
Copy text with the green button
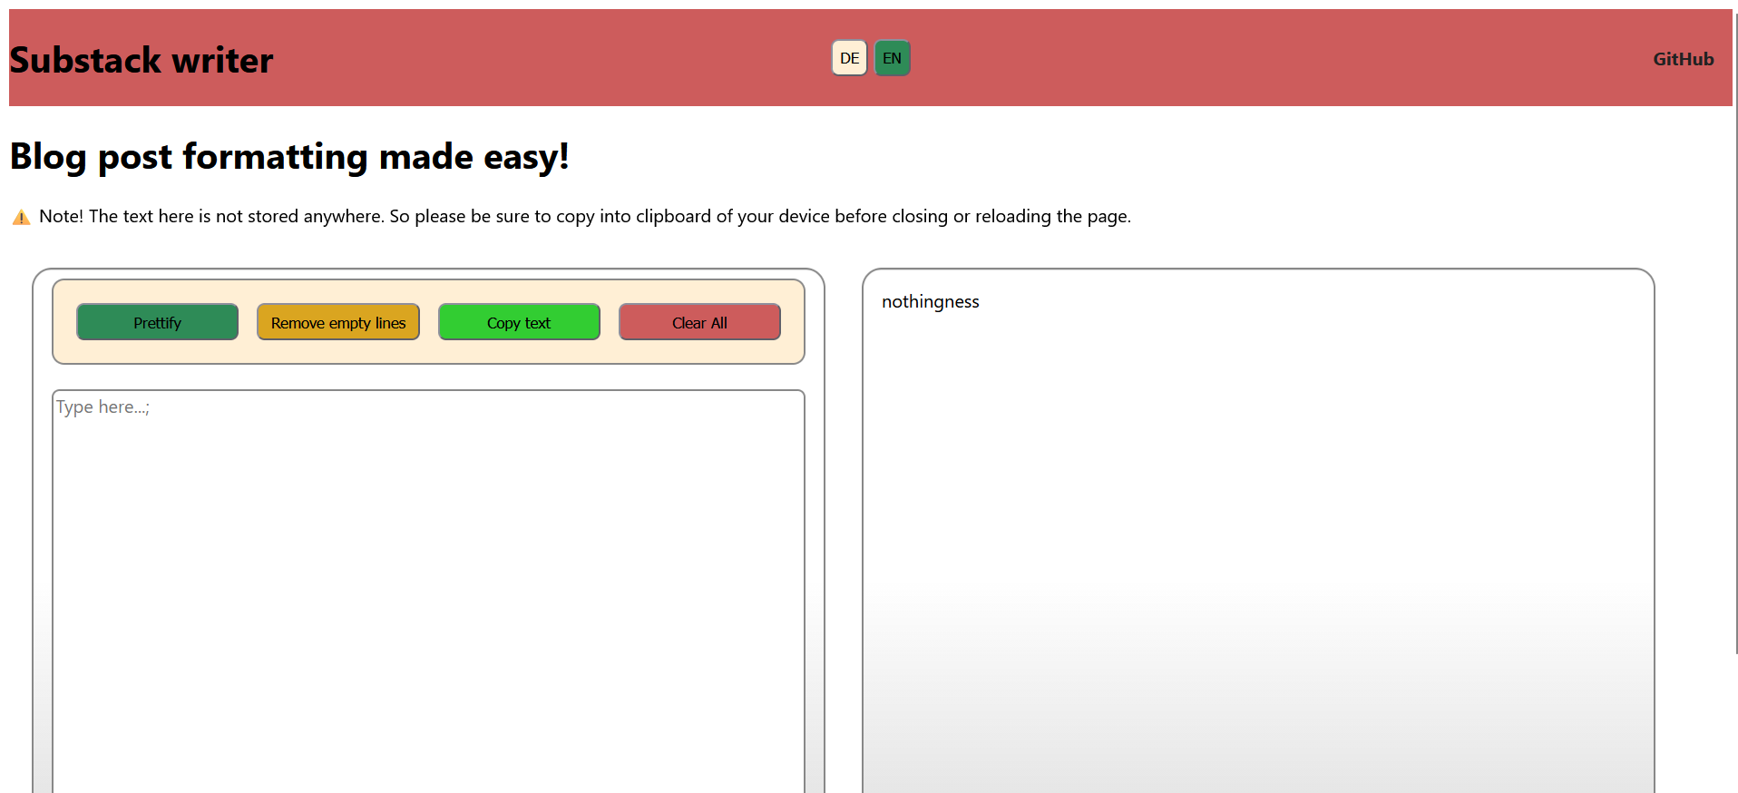point(519,322)
